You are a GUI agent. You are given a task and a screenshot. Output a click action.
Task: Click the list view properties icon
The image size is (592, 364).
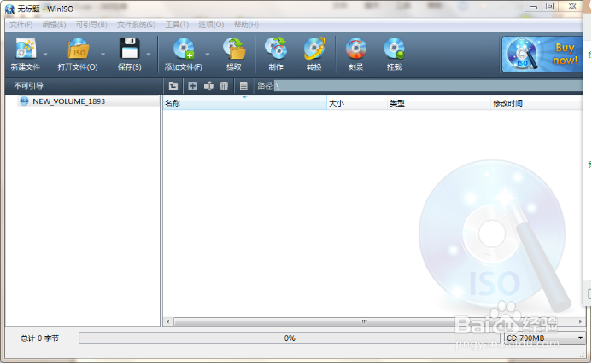pos(243,86)
